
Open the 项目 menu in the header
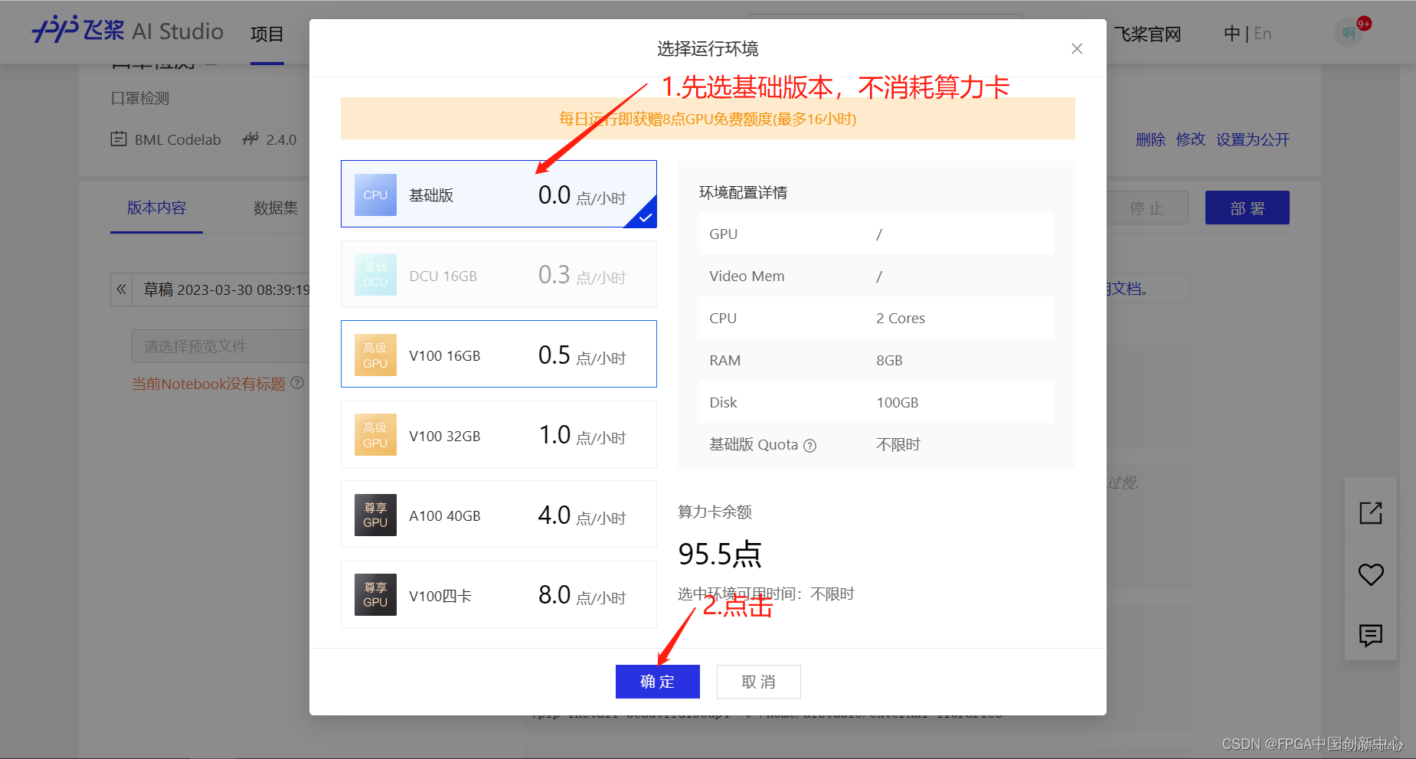(267, 34)
